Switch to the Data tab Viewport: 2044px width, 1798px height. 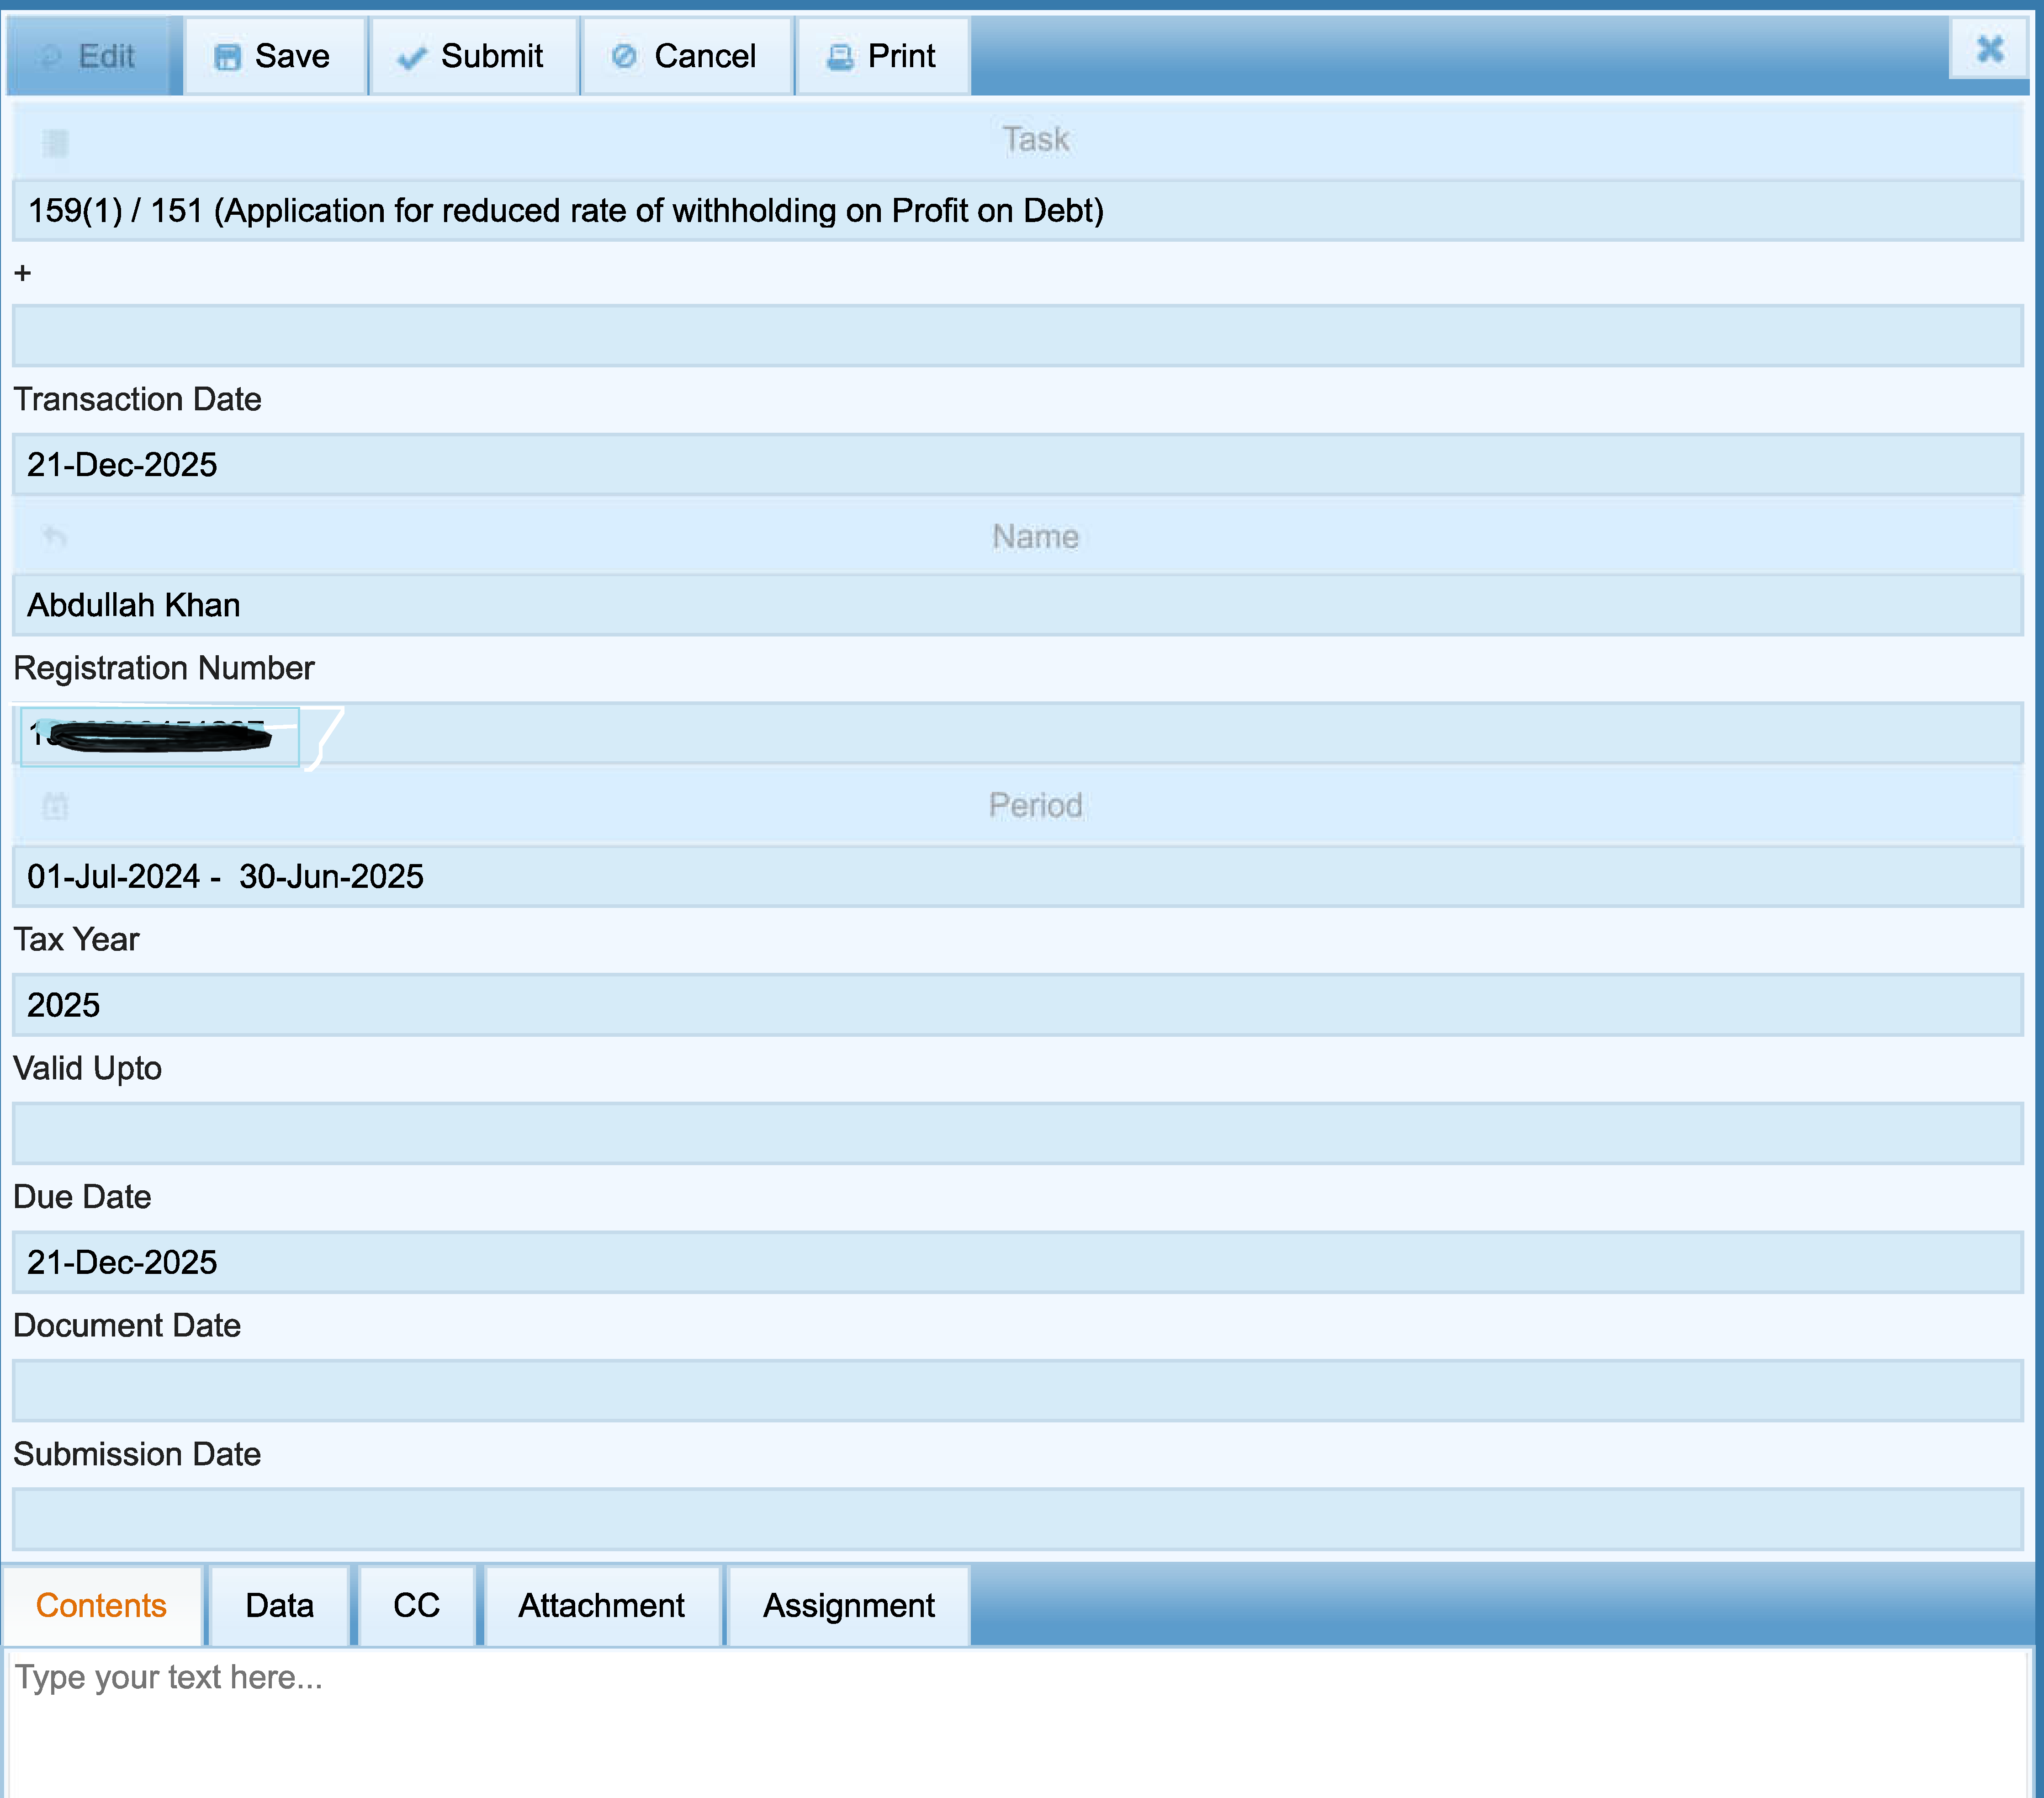[279, 1605]
